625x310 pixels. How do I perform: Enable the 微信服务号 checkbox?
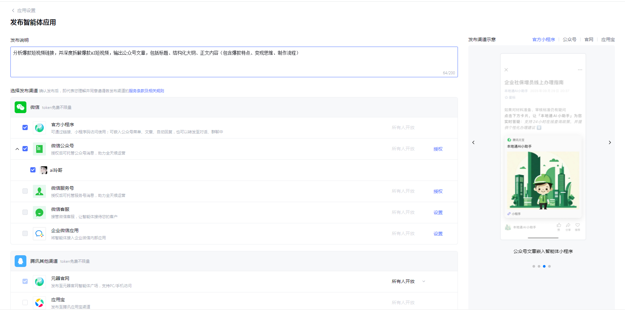tap(25, 191)
